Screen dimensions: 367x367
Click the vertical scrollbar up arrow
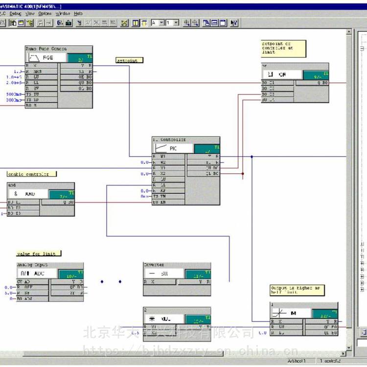(x=349, y=31)
